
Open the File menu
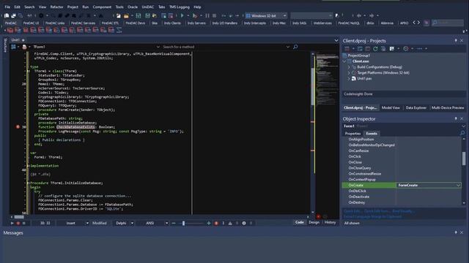tap(7, 7)
